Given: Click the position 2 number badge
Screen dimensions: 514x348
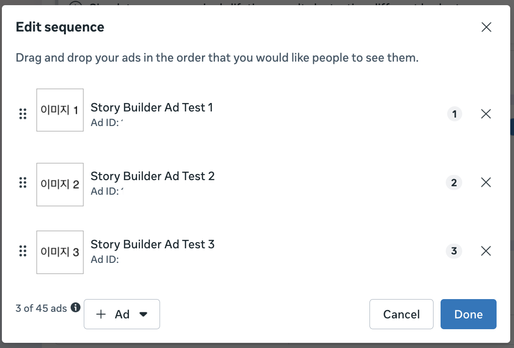Looking at the screenshot, I should pos(454,182).
